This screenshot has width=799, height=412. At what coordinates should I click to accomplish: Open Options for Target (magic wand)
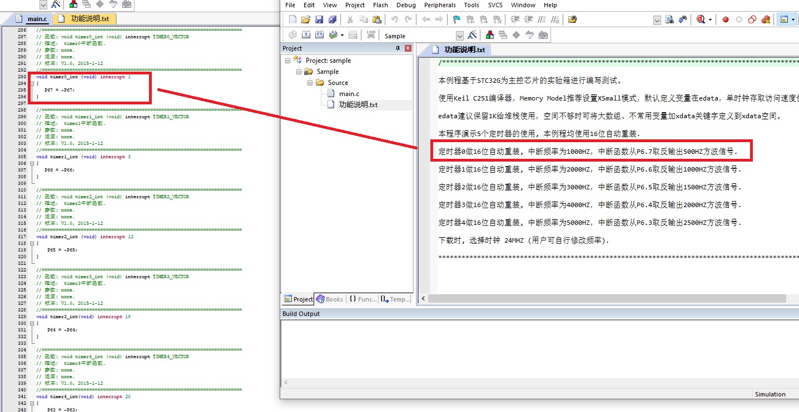point(472,35)
